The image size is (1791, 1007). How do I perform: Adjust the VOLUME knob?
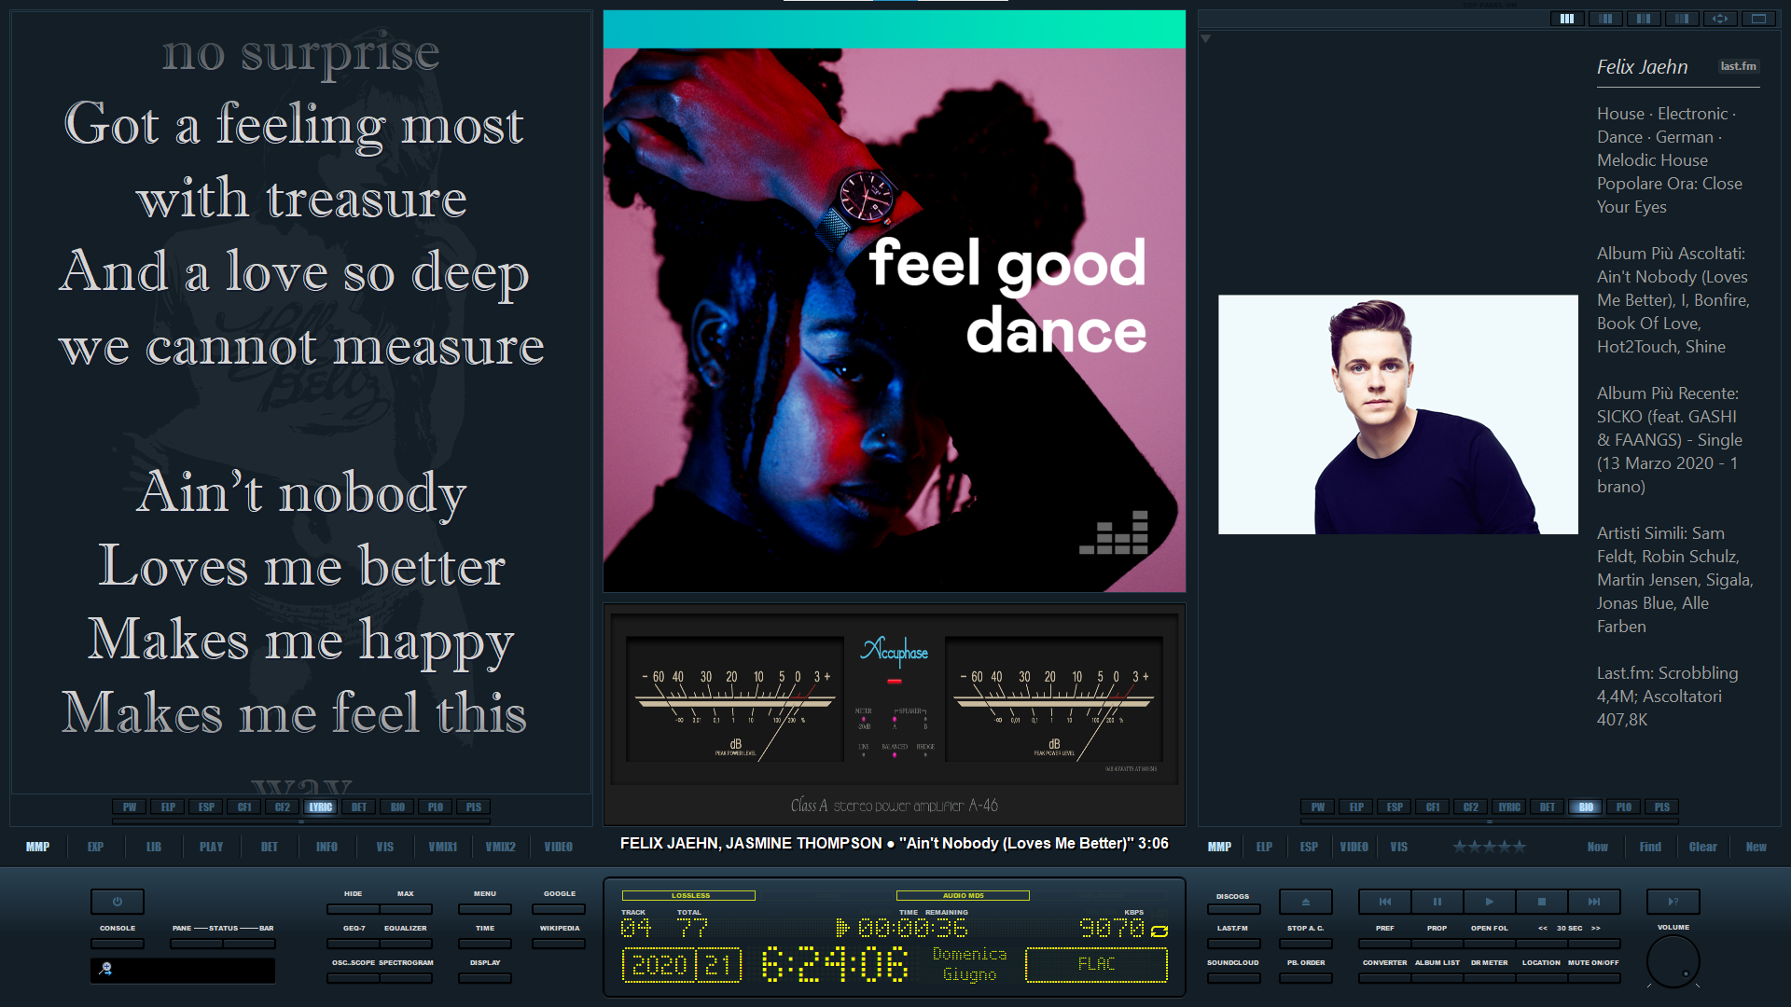point(1673,961)
